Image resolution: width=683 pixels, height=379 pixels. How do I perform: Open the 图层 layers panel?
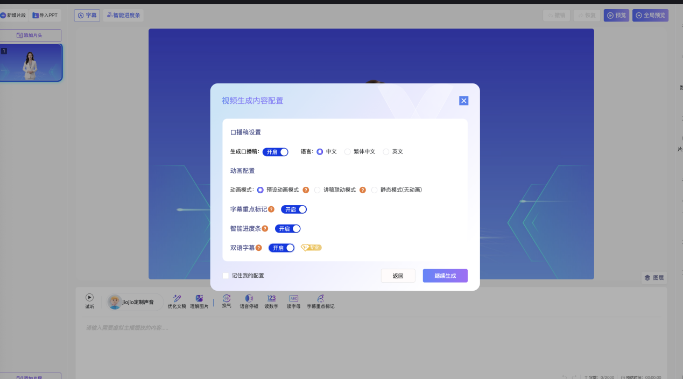[x=654, y=278]
